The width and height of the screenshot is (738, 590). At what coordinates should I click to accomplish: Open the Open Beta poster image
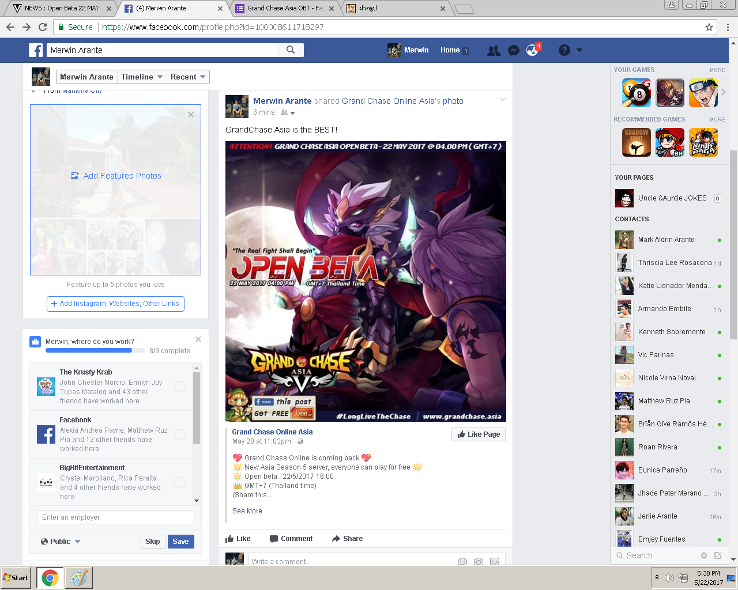click(366, 281)
